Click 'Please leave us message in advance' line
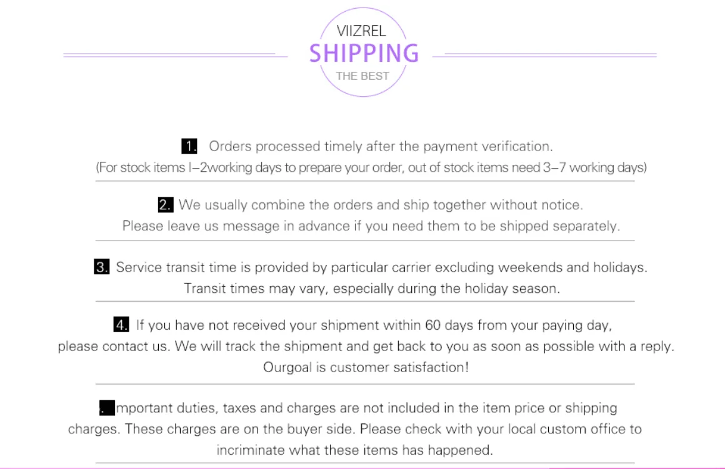The width and height of the screenshot is (725, 469). pos(371,225)
